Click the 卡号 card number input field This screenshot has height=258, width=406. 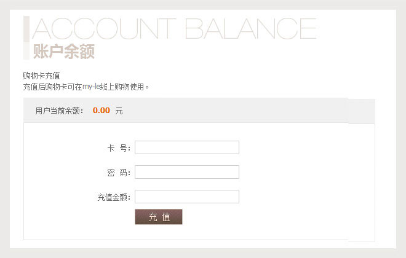(x=186, y=147)
